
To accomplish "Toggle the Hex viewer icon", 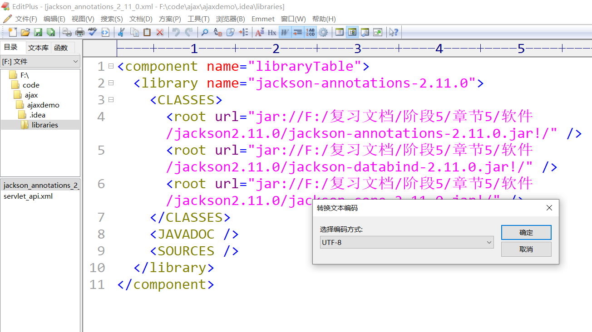I will (272, 32).
